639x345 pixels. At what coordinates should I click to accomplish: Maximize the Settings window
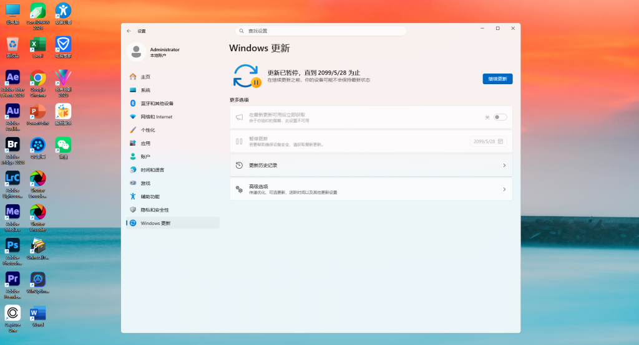pos(497,29)
